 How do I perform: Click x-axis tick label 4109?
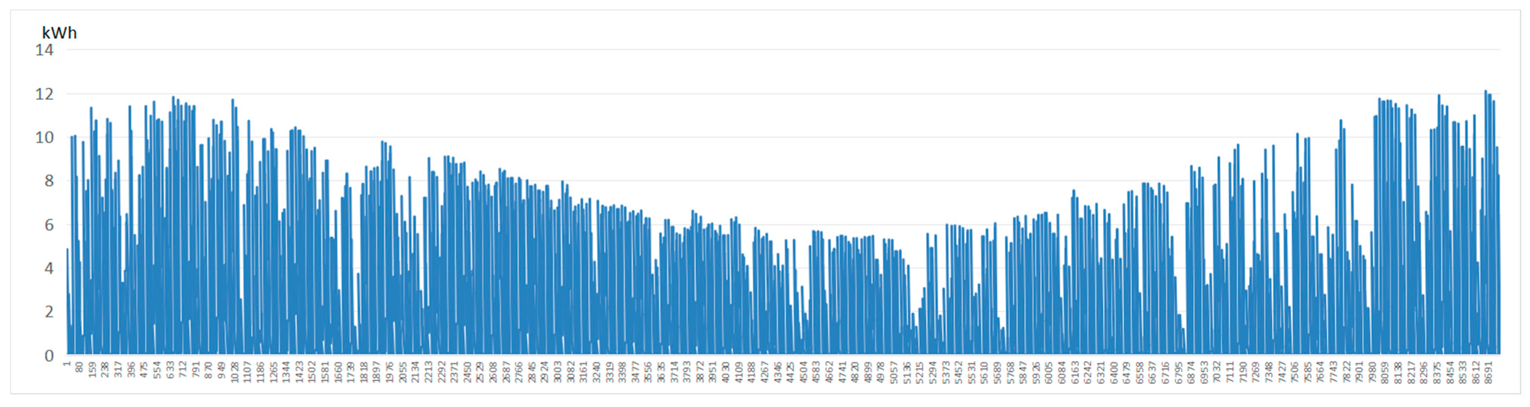[x=739, y=373]
